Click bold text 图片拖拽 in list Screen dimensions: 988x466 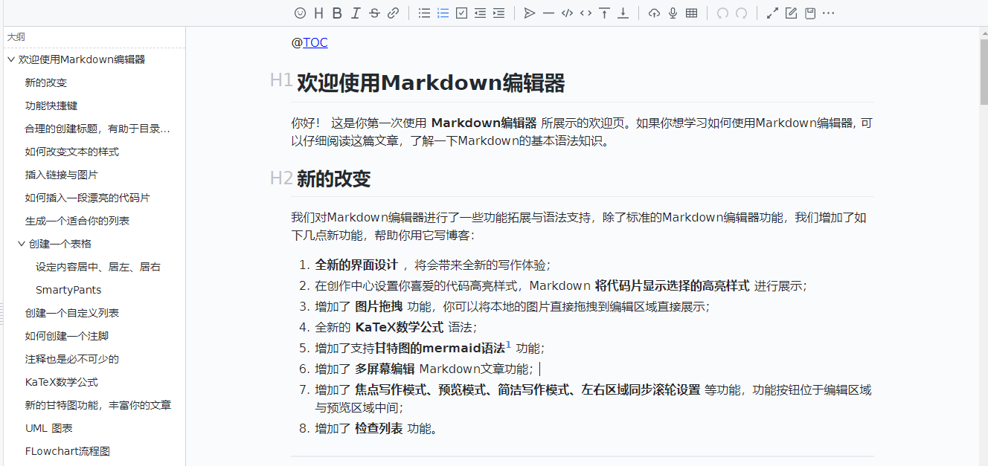(379, 306)
